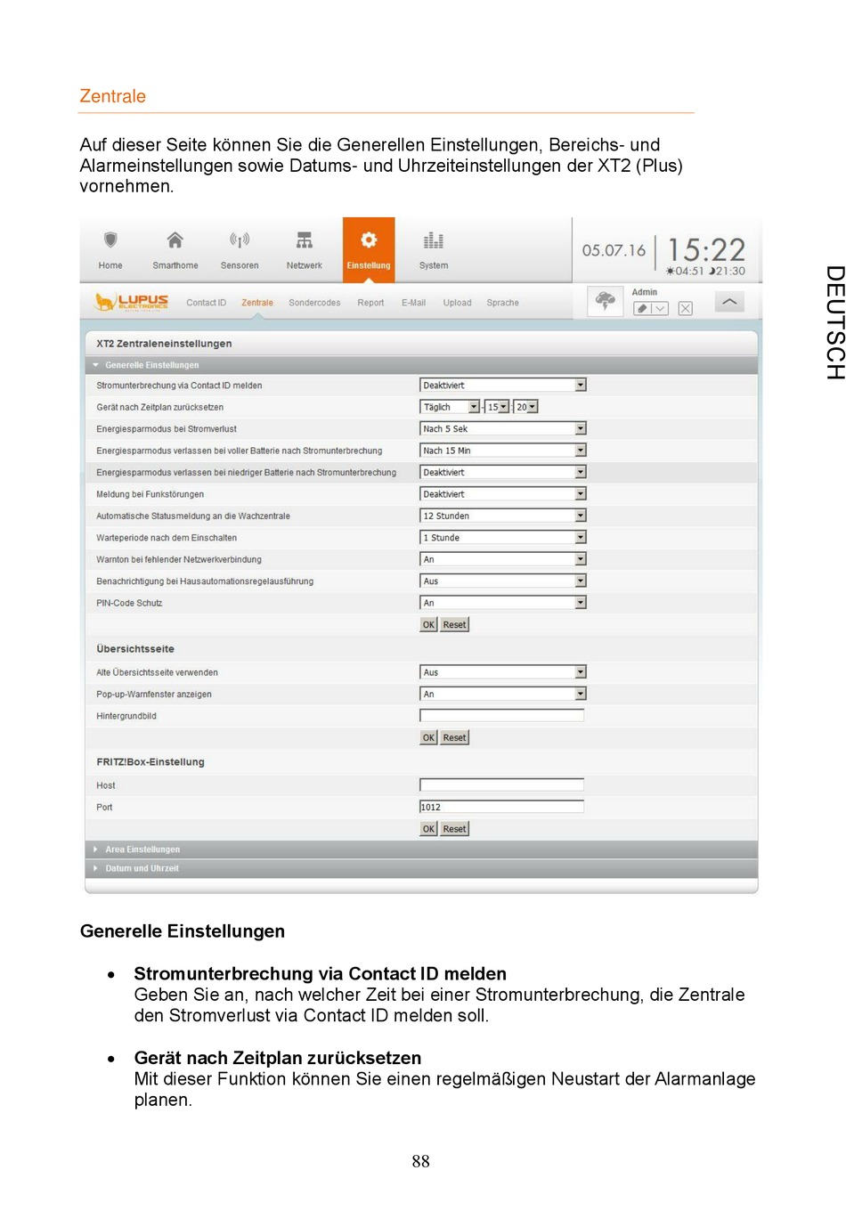The width and height of the screenshot is (846, 1219).
Task: Switch to the Sprache tab
Action: pos(502,303)
